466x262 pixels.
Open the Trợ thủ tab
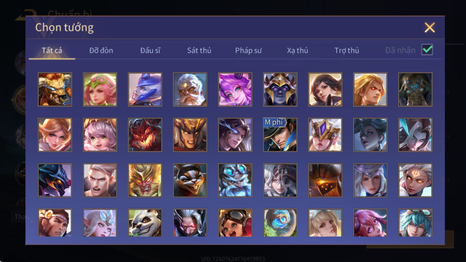pos(347,50)
